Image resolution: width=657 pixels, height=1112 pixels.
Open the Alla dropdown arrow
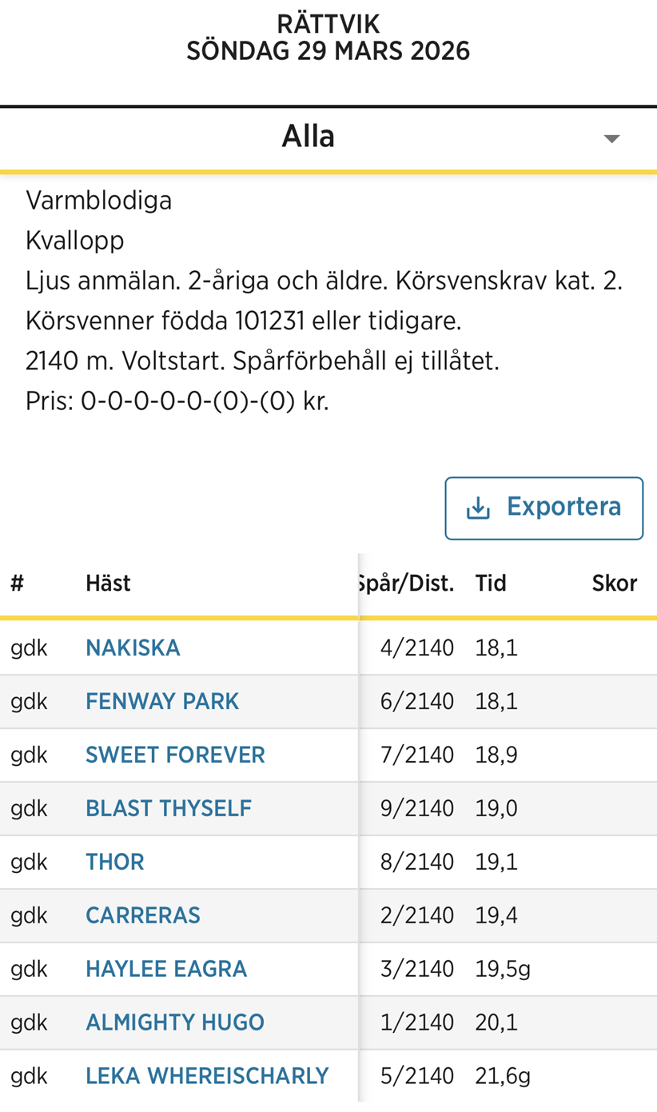point(611,138)
